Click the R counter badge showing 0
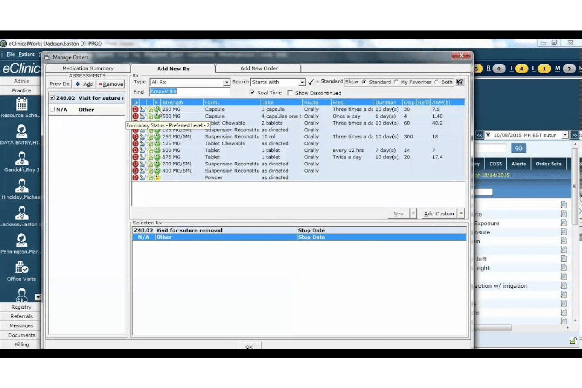 click(x=499, y=69)
